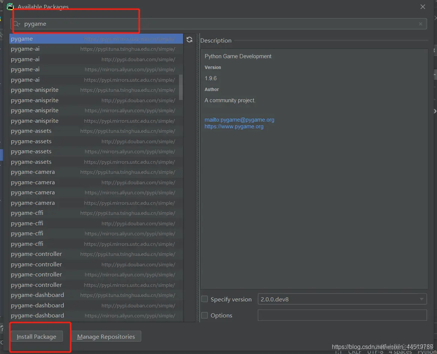Select pygame-controller from the ustc mirror
Screen dimensions: 437x354
pyautogui.click(x=96, y=285)
